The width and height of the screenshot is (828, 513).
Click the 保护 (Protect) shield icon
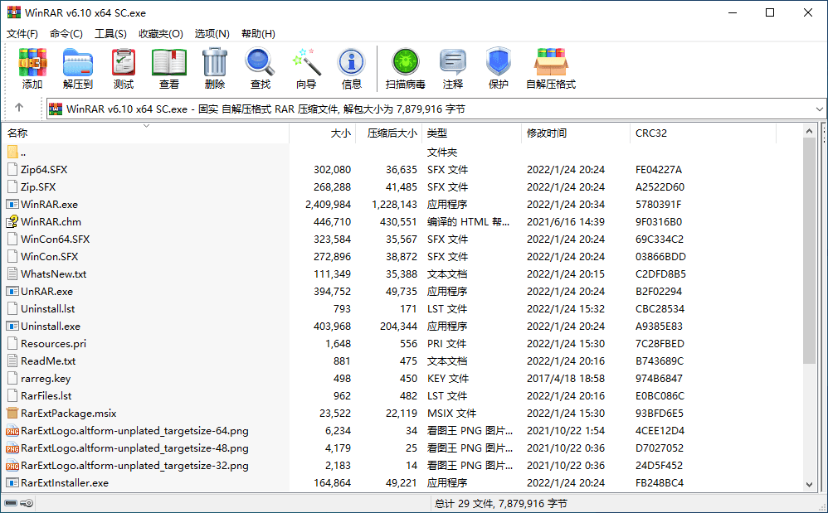pos(499,62)
